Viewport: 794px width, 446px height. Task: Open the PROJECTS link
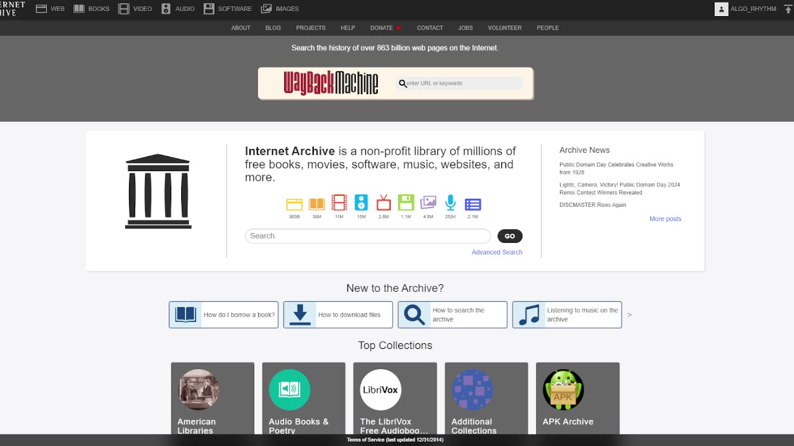coord(311,28)
